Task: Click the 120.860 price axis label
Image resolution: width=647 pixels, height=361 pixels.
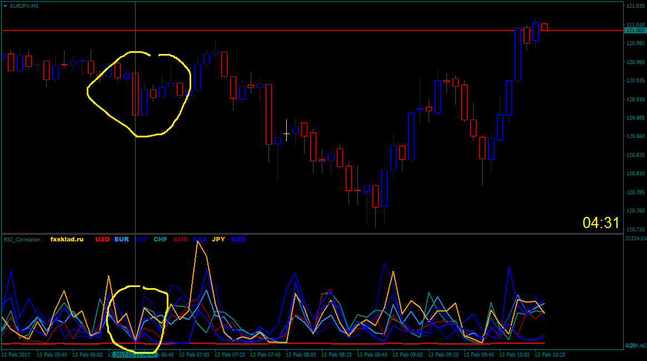Action: pos(635,136)
